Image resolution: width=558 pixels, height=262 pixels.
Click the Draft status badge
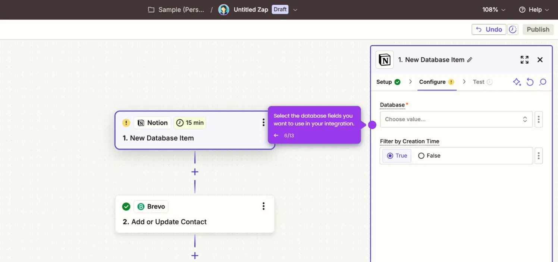(x=280, y=9)
